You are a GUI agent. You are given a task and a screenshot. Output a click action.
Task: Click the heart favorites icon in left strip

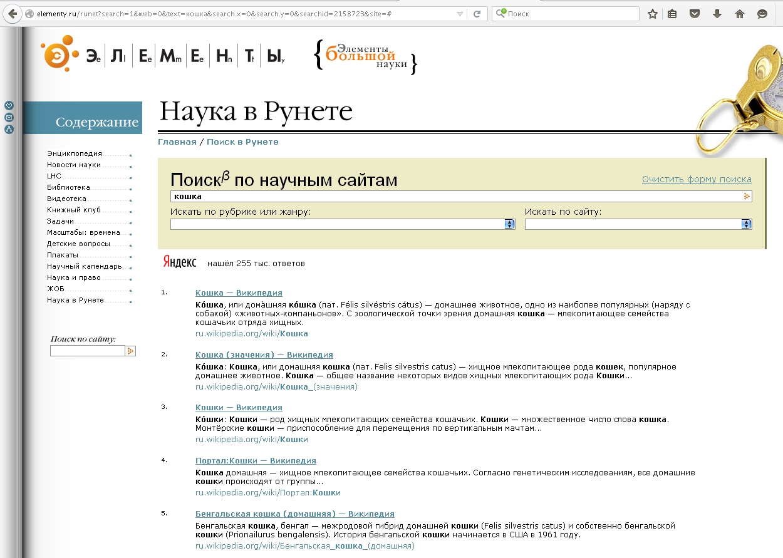9,106
